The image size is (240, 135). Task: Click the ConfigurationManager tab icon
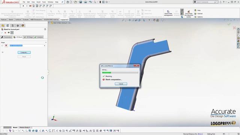pyautogui.click(x=13, y=25)
